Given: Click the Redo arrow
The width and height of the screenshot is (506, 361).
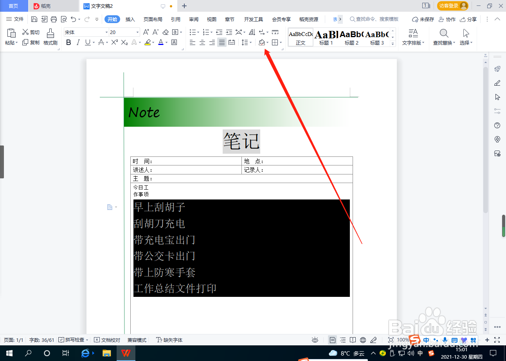Looking at the screenshot, I should 87,19.
